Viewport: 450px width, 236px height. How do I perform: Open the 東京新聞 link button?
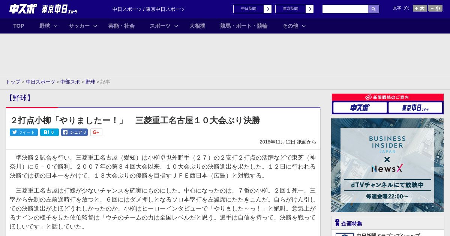(290, 9)
